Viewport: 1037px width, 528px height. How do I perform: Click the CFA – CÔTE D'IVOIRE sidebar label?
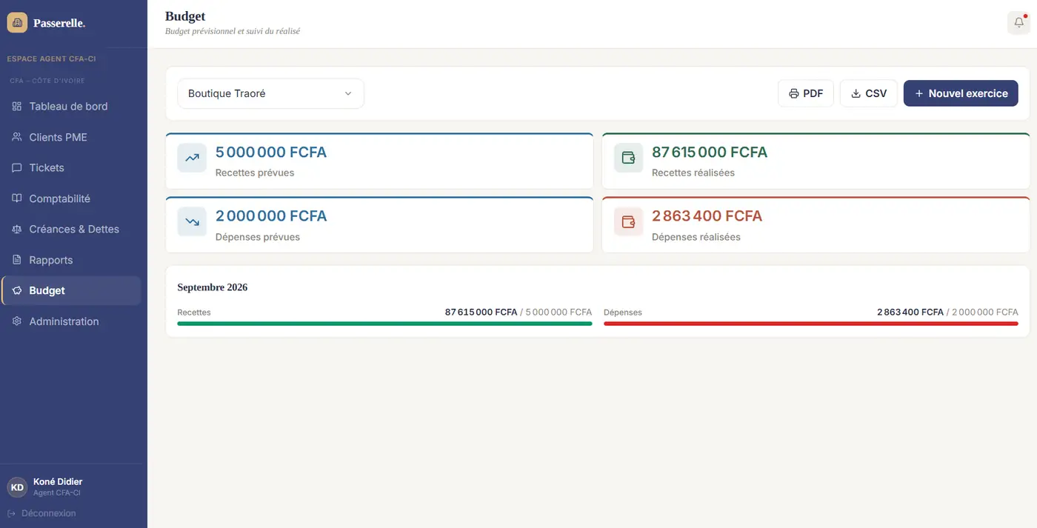click(x=47, y=81)
